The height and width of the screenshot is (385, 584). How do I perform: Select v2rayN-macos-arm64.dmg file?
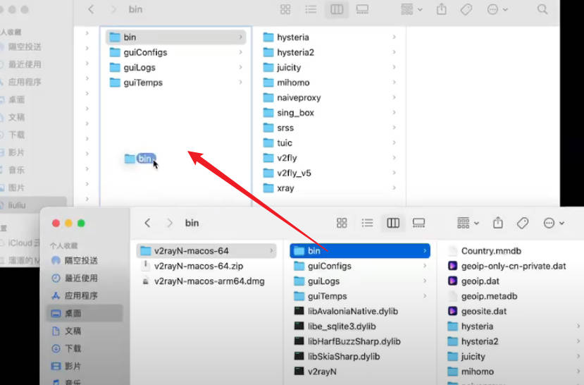click(206, 281)
